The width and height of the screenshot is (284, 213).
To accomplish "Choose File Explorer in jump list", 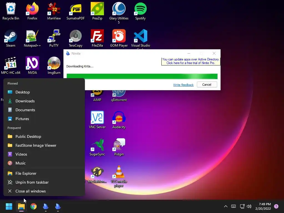I will point(44,174).
